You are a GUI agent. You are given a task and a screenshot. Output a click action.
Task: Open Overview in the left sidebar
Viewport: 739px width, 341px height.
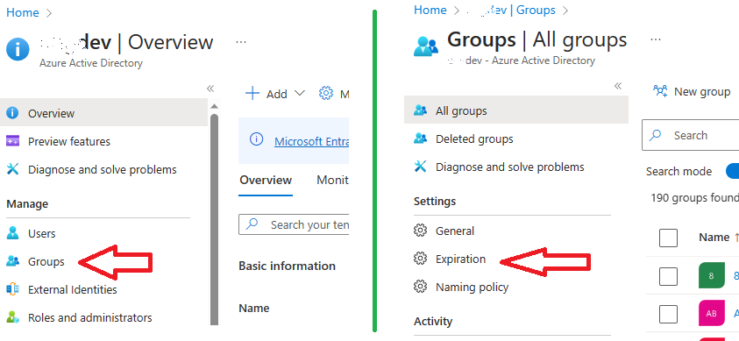click(x=103, y=113)
